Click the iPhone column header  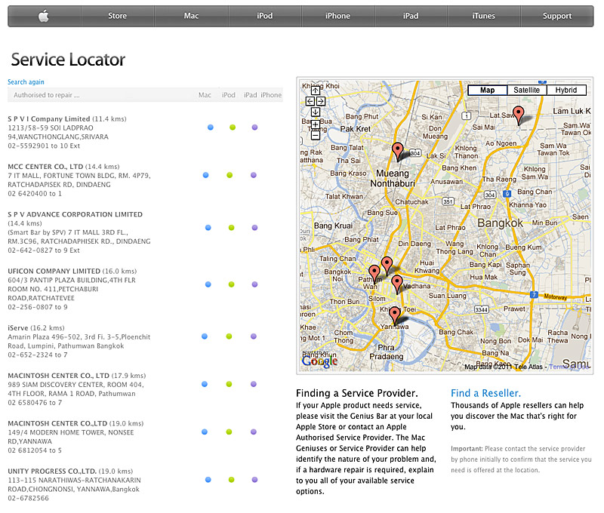271,95
